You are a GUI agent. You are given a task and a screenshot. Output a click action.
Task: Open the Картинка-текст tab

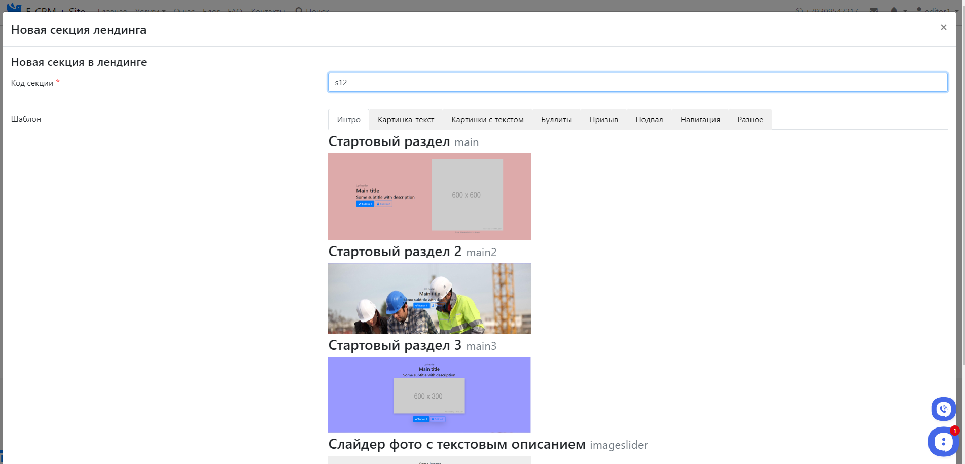tap(406, 120)
